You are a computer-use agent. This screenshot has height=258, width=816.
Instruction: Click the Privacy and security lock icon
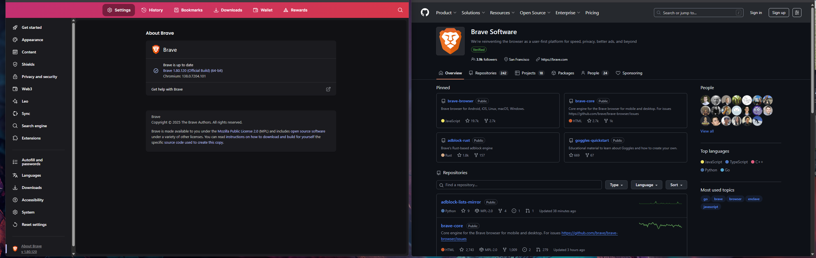[15, 77]
